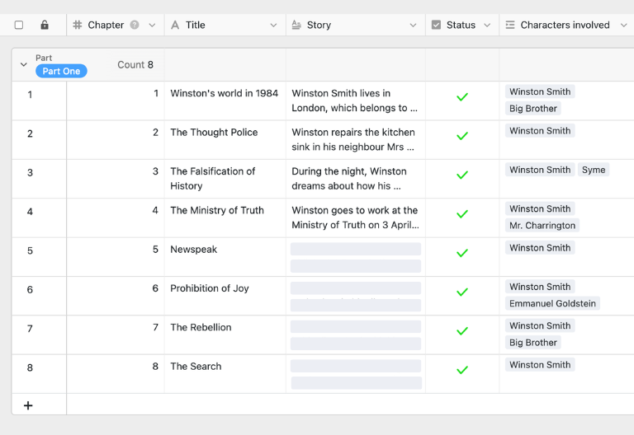Click the Chapter cell with value 3

pyautogui.click(x=116, y=179)
